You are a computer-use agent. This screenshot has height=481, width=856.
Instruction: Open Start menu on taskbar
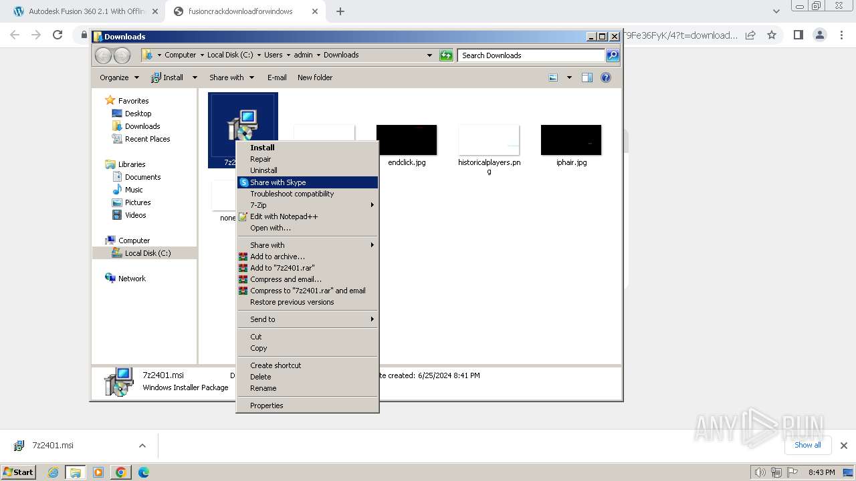point(19,472)
